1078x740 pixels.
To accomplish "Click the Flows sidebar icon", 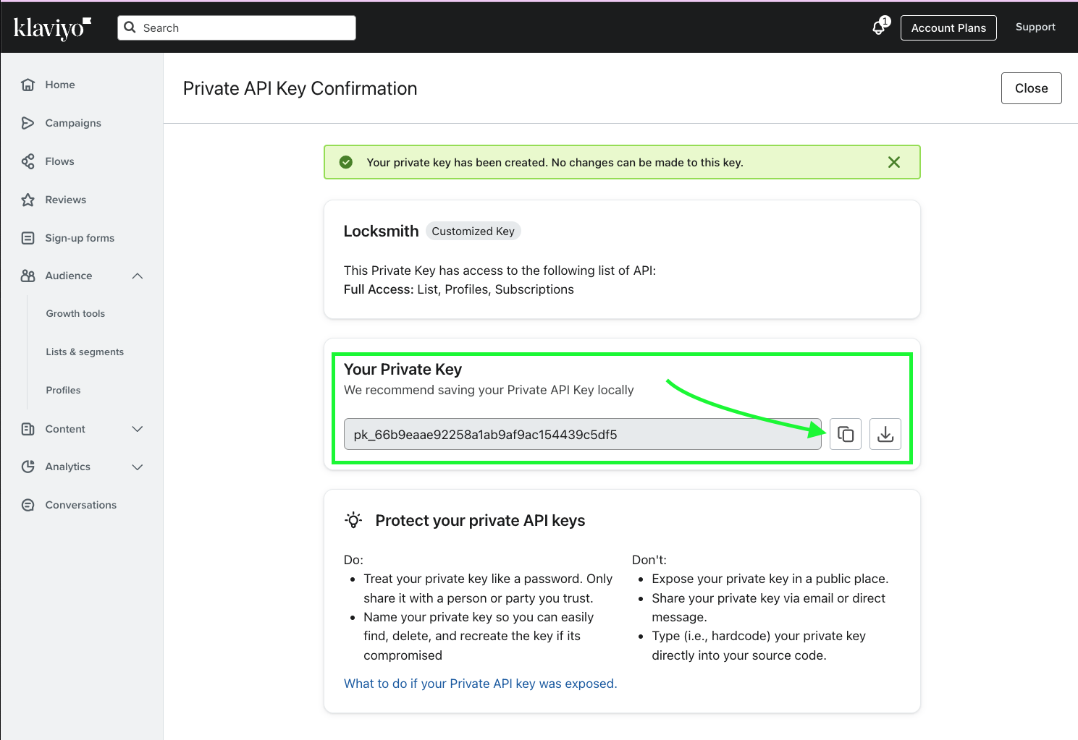I will tap(28, 161).
